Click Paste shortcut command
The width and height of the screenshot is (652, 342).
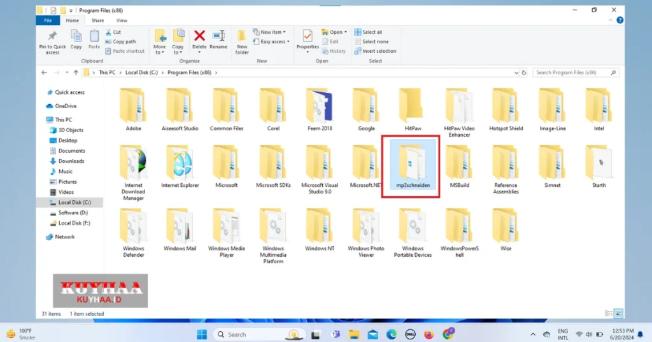pos(125,51)
